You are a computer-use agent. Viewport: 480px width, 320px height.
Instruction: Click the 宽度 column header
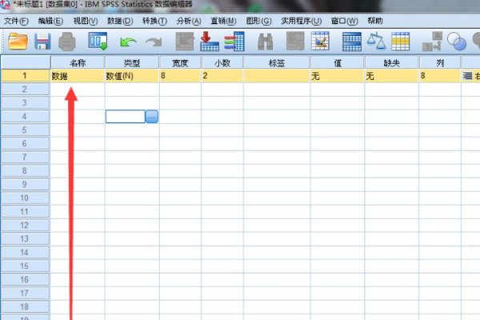[x=180, y=62]
